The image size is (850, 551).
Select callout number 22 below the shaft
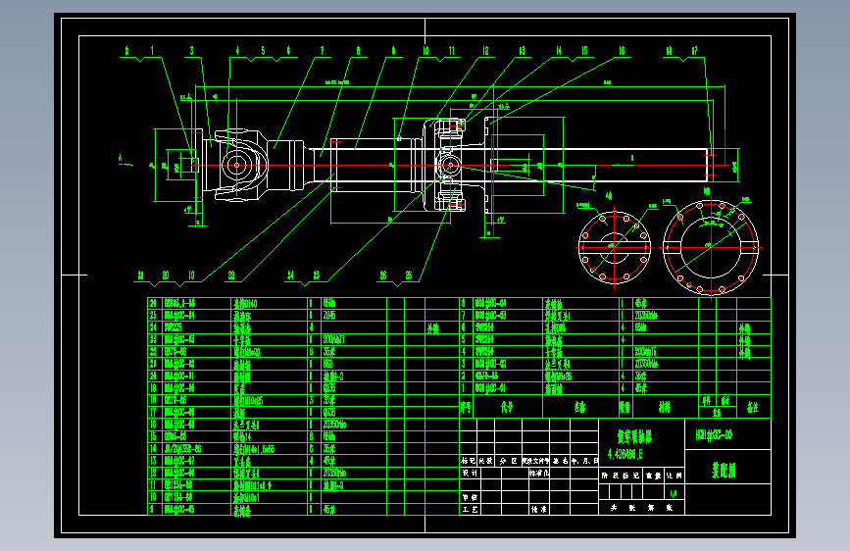231,275
